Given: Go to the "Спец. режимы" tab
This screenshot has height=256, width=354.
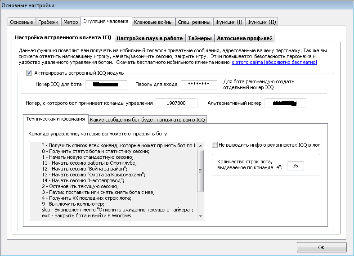Looking at the screenshot, I should click(194, 22).
